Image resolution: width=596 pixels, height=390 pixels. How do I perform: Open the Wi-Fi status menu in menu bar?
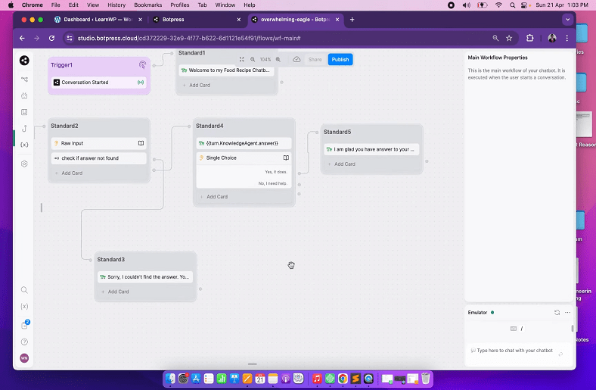pyautogui.click(x=498, y=5)
